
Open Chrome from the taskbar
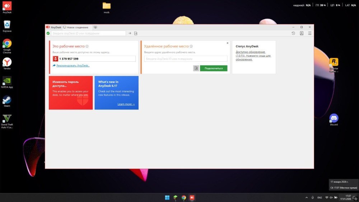coord(184,197)
